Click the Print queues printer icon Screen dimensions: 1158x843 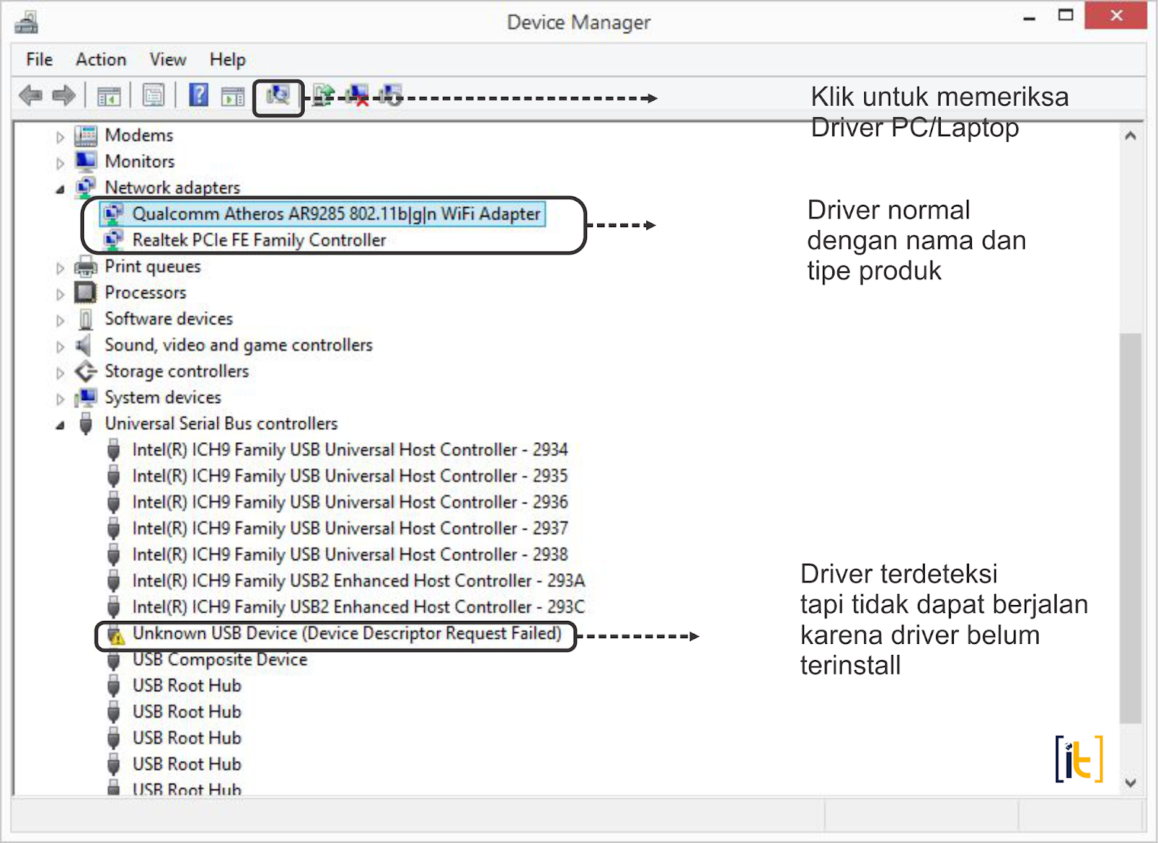85,266
